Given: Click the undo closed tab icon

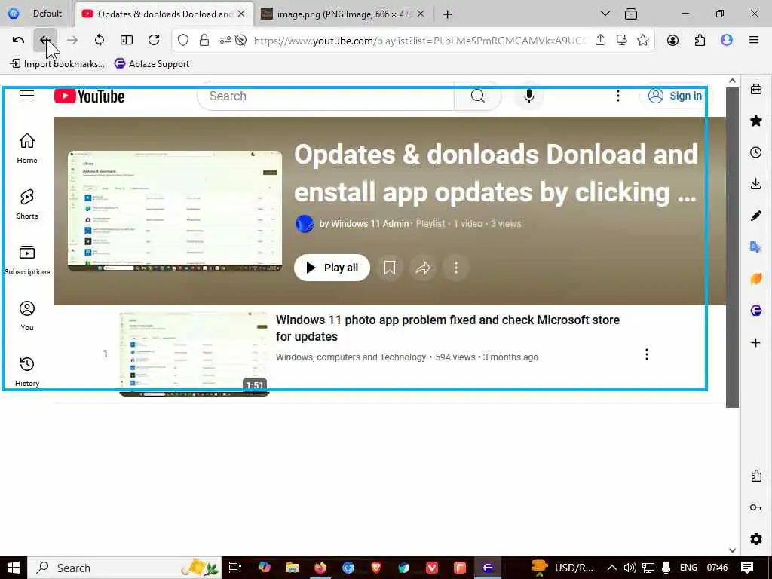Looking at the screenshot, I should (x=18, y=40).
